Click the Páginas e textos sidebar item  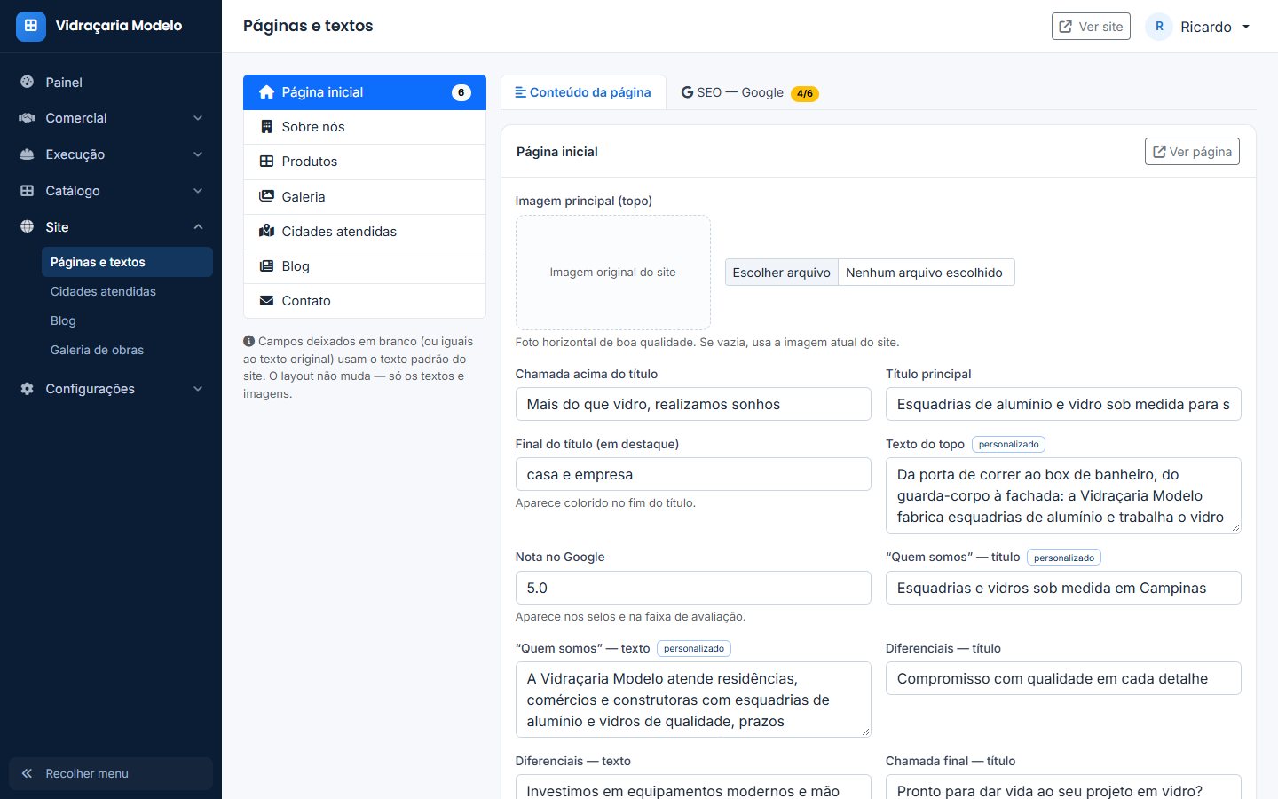pyautogui.click(x=127, y=262)
